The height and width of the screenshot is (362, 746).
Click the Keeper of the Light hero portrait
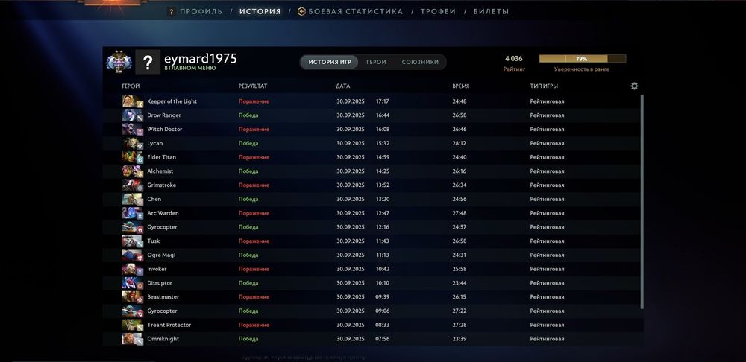132,101
